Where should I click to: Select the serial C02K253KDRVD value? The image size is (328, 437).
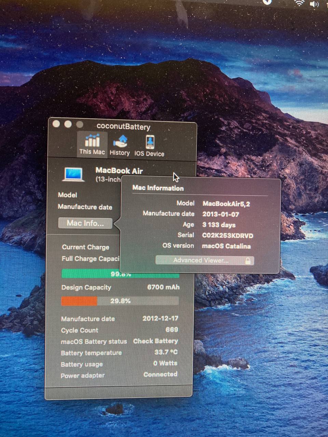pyautogui.click(x=228, y=236)
